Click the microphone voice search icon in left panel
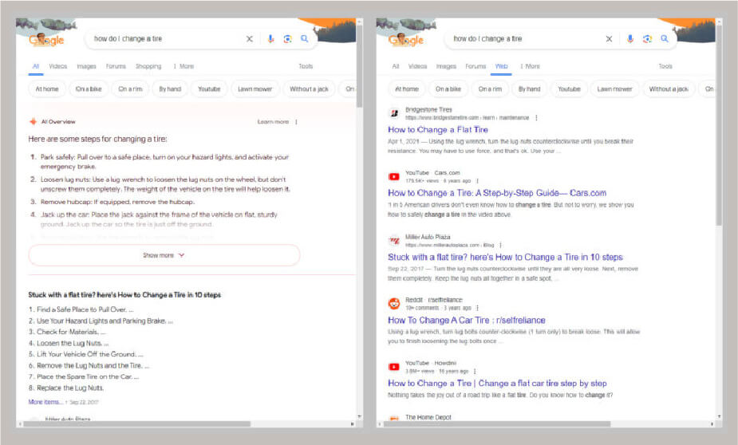Image resolution: width=738 pixels, height=445 pixels. point(271,38)
